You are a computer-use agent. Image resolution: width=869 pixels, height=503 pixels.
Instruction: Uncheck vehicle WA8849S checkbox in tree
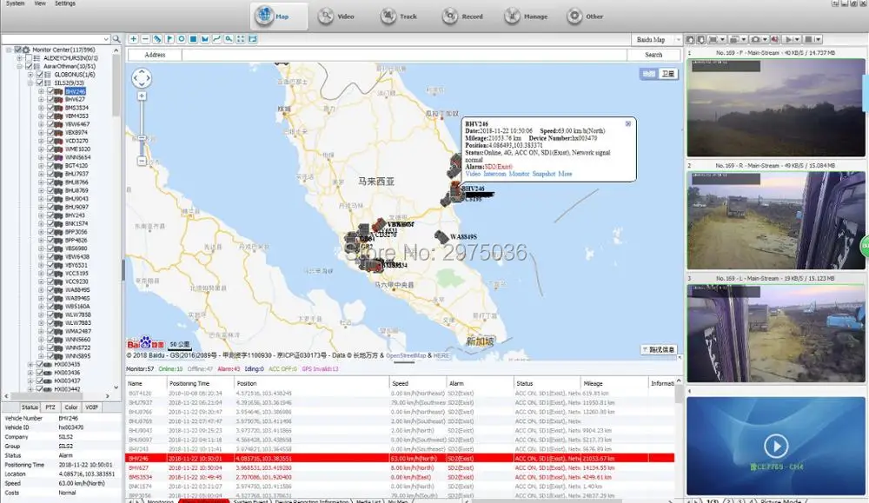coord(50,289)
